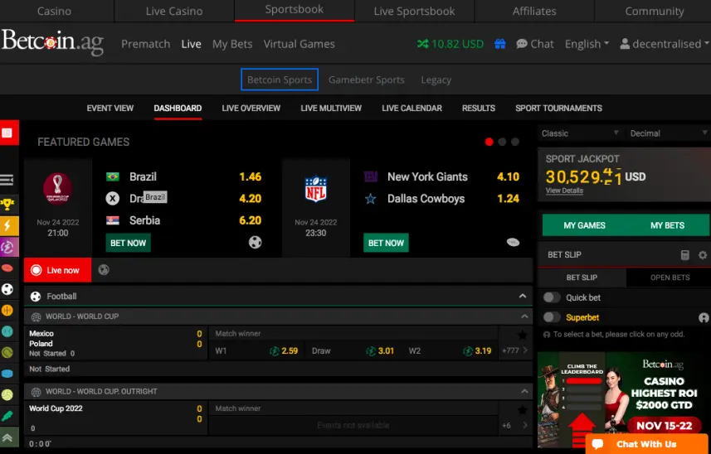Collapse the Football section chevron
The width and height of the screenshot is (711, 454).
coord(523,296)
